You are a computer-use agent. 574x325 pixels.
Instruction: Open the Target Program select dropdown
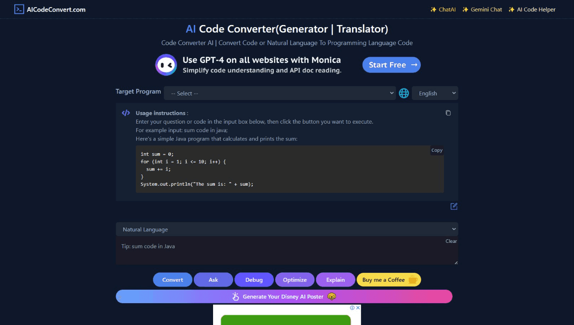click(280, 93)
